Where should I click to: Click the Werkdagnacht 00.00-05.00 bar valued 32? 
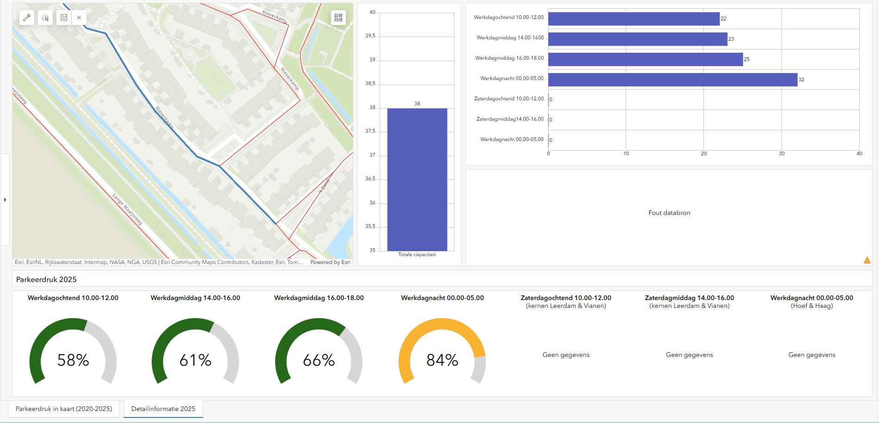coord(672,80)
